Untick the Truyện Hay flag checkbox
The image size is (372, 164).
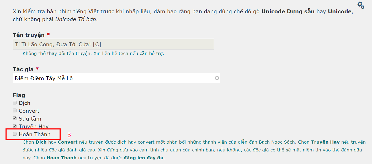15,126
